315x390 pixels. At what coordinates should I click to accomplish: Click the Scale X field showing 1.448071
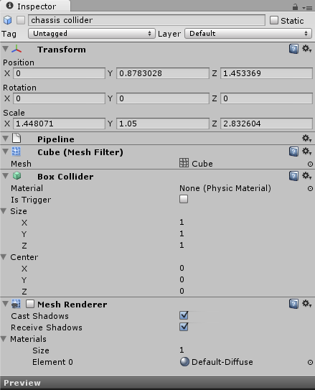click(59, 124)
